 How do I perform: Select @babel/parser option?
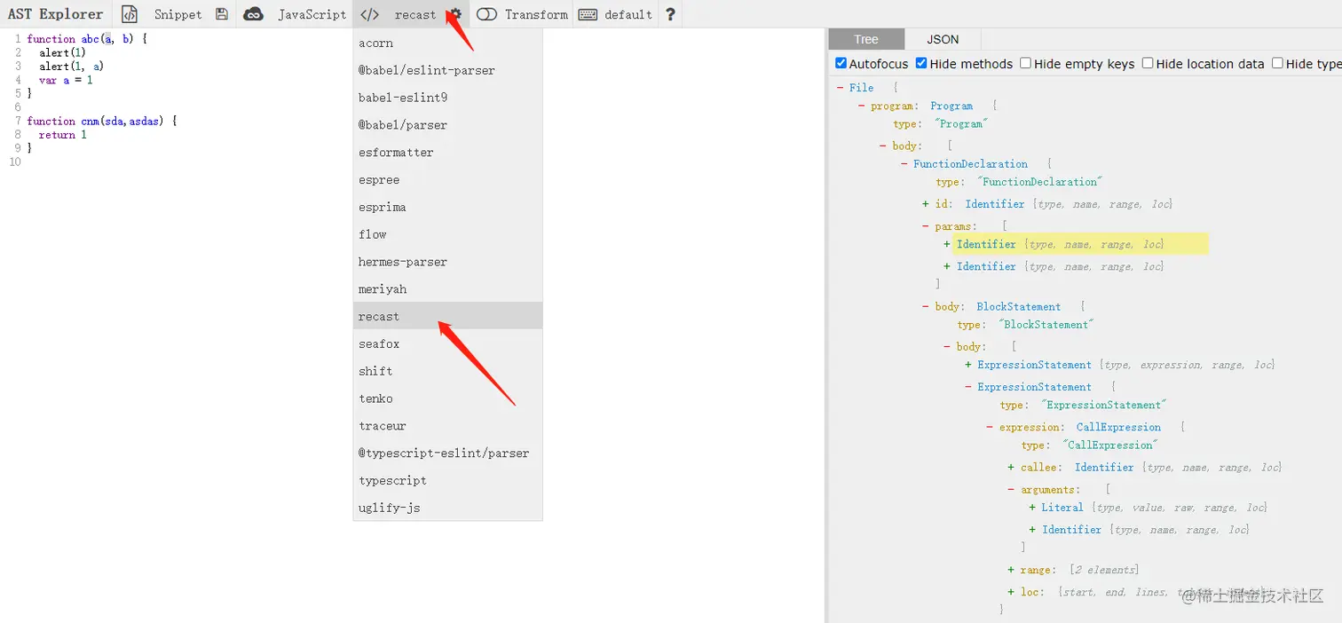pos(447,125)
